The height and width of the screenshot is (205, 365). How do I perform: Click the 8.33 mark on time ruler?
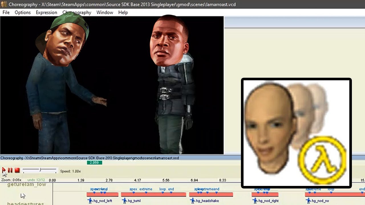point(222,180)
